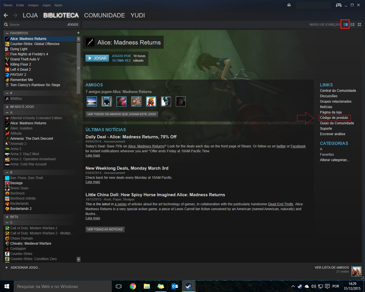Open the Steam menu
The width and height of the screenshot is (365, 292).
click(8, 5)
